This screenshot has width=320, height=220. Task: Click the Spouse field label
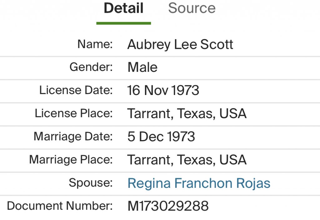pyautogui.click(x=90, y=183)
